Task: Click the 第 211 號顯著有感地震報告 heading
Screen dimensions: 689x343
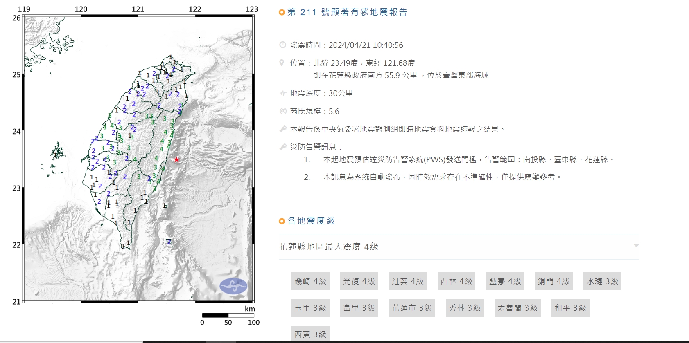Action: tap(347, 12)
